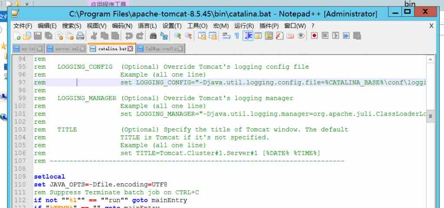Open the 工具(O) menu
444x208 pixels.
pos(197,26)
